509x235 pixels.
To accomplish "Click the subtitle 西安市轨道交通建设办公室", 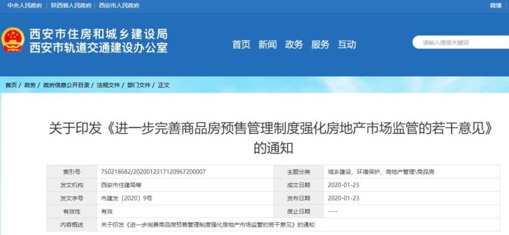I will click(x=98, y=48).
